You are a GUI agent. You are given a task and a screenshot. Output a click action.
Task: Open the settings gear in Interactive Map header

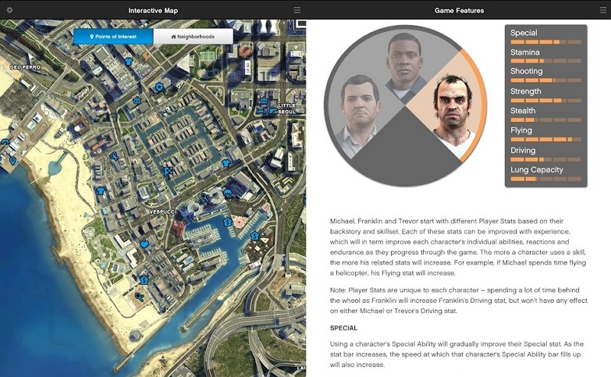pyautogui.click(x=9, y=10)
